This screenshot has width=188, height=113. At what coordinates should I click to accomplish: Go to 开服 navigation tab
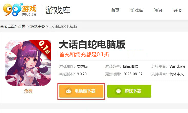tap(177, 11)
